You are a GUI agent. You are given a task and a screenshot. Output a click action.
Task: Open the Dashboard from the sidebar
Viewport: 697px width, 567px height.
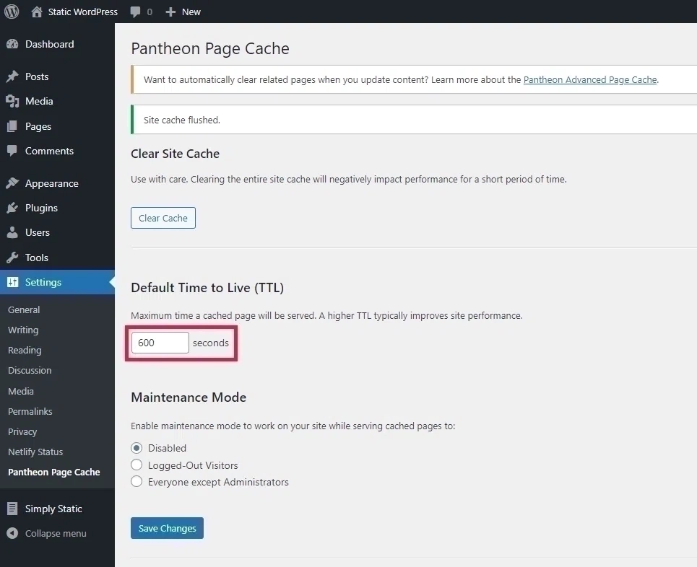coord(13,44)
